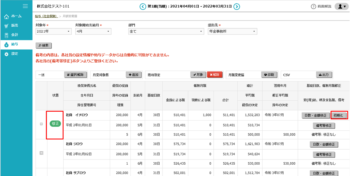Open the user account menu icon
Viewport: 351px width, 176px height.
coord(341,7)
